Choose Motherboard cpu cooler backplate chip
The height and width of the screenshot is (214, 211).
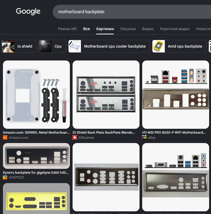tap(109, 46)
